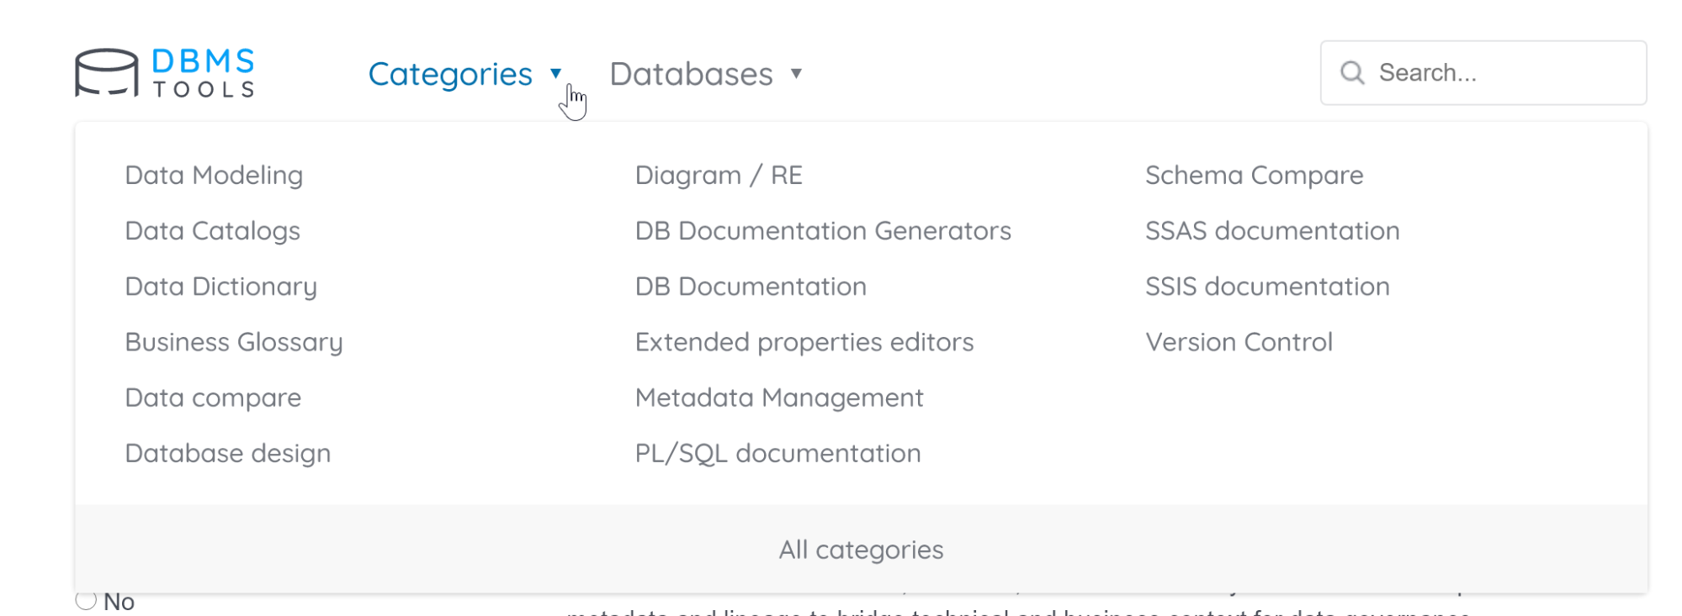Screen dimensions: 1682x616
Task: Navigate to Metadata Management
Action: coord(779,398)
